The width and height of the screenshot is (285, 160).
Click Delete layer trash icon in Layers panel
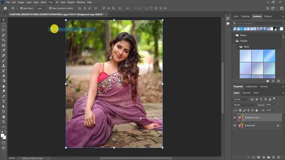[278, 157]
